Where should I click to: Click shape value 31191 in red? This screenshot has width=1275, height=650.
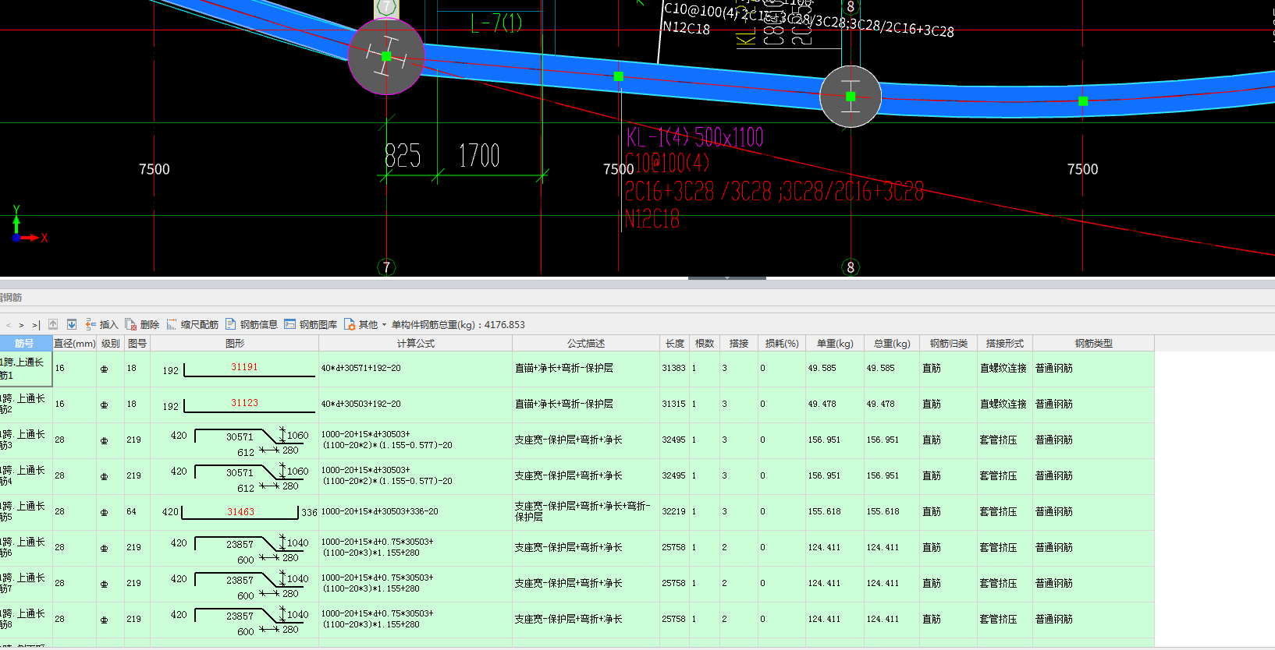[244, 367]
